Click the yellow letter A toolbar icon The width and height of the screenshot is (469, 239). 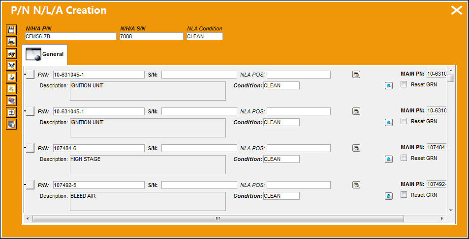coord(11,89)
